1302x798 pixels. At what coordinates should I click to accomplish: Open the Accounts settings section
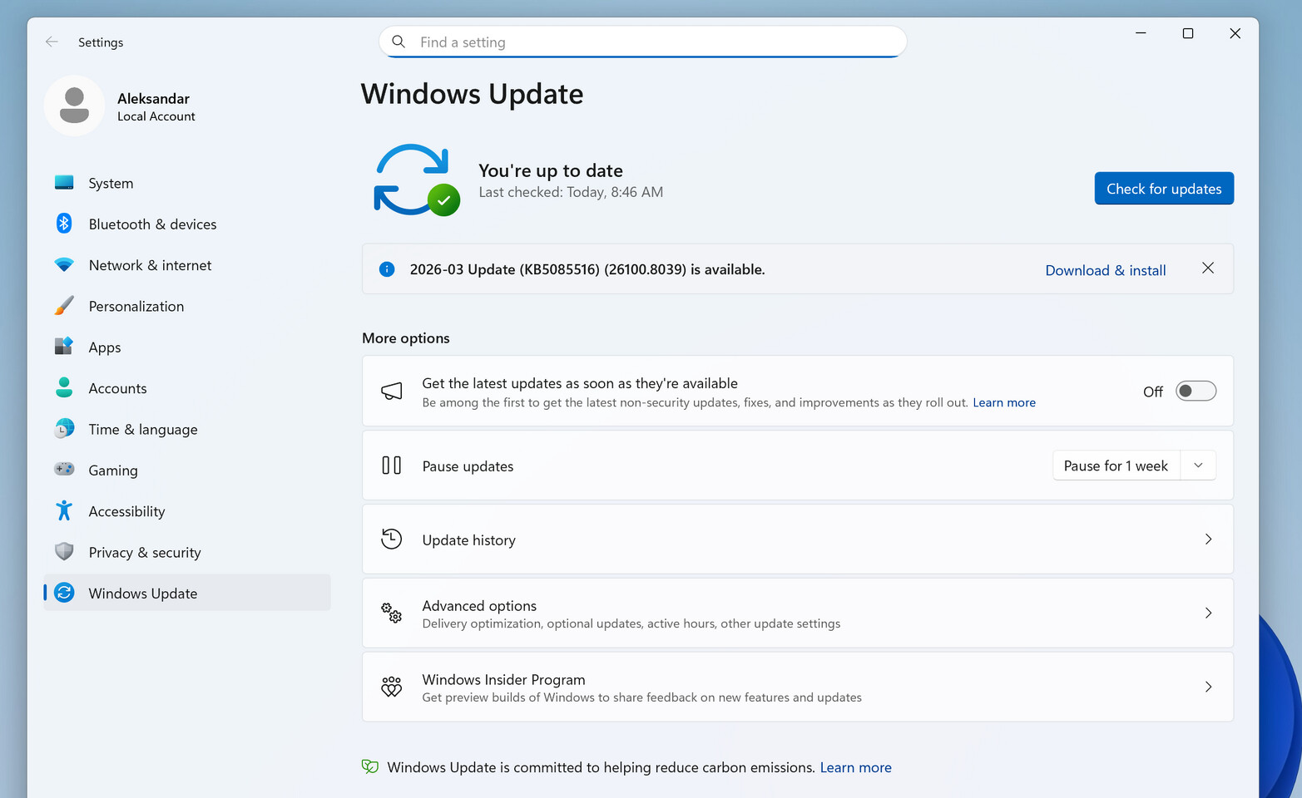117,388
